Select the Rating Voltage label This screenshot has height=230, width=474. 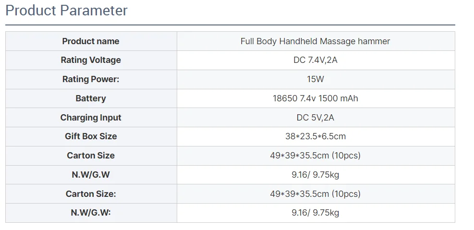point(91,60)
